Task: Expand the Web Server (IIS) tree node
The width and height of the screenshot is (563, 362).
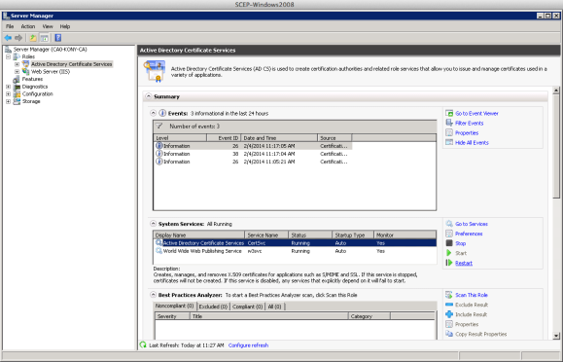Action: pyautogui.click(x=17, y=72)
